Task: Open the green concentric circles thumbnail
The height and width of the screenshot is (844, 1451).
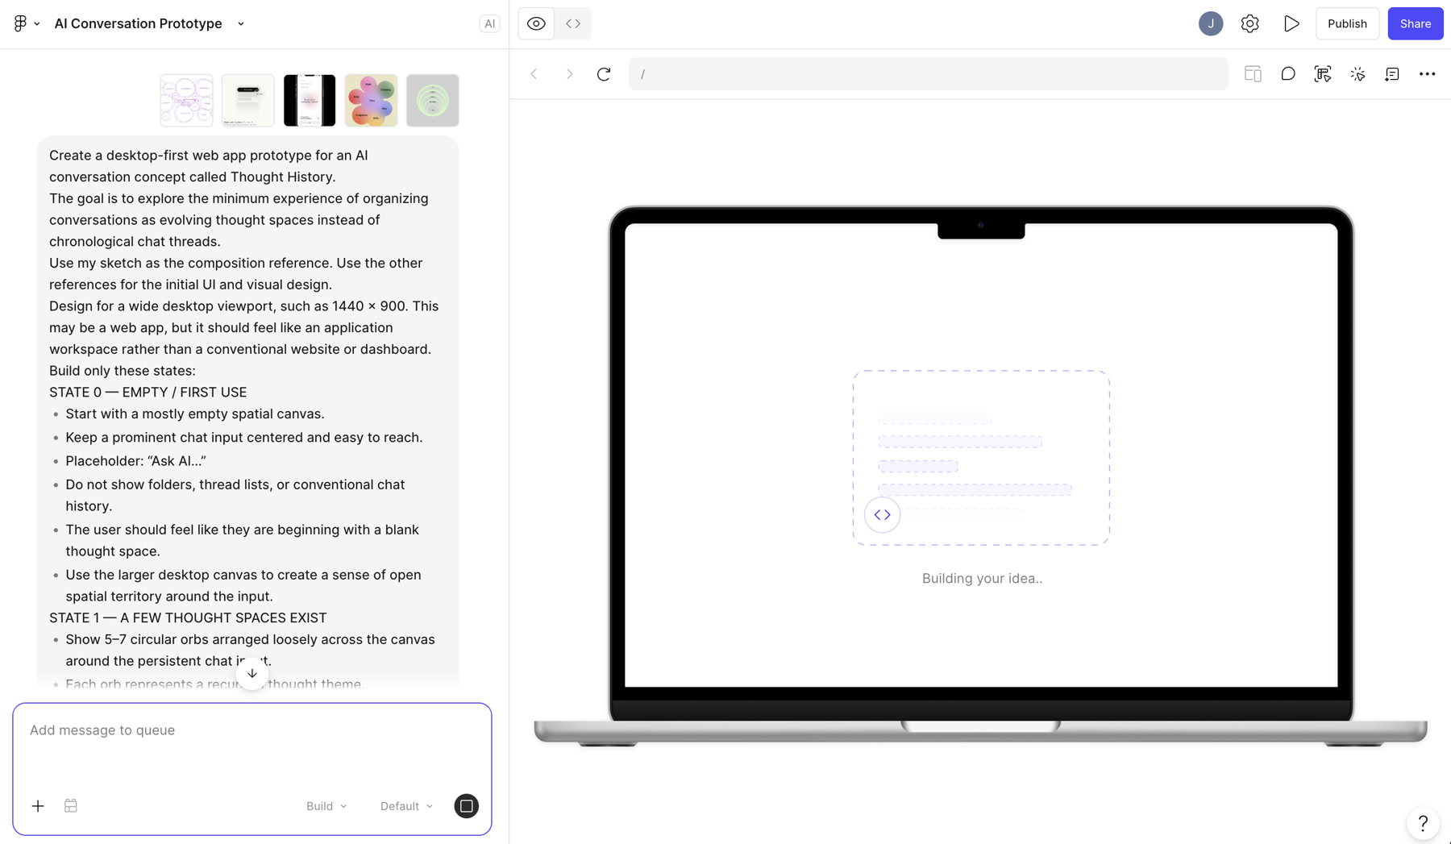Action: click(433, 101)
